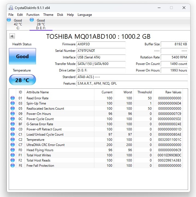
Task: Click the Rotation Rate value 5400 RPM
Action: (174, 57)
